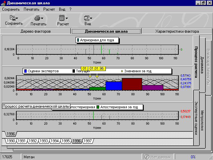213x160 pixels.
Task: Open the Сохранить menu
Action: 11,9
